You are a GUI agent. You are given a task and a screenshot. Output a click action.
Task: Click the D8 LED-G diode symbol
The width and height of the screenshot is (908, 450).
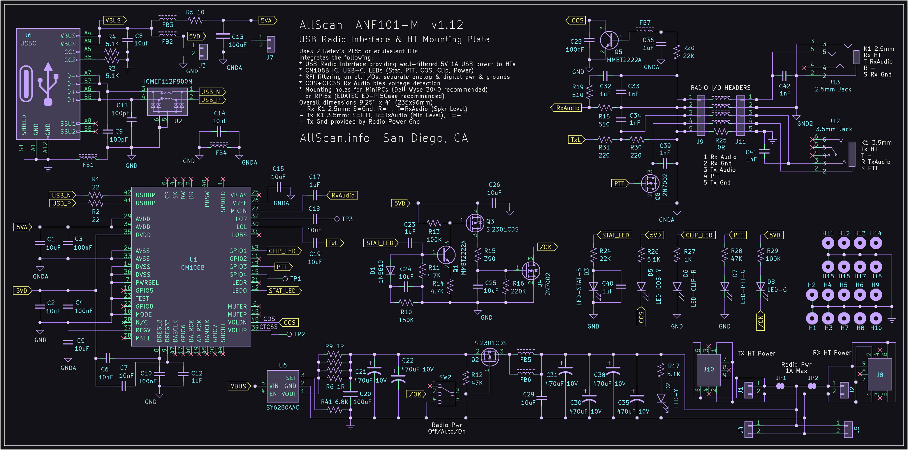(760, 286)
